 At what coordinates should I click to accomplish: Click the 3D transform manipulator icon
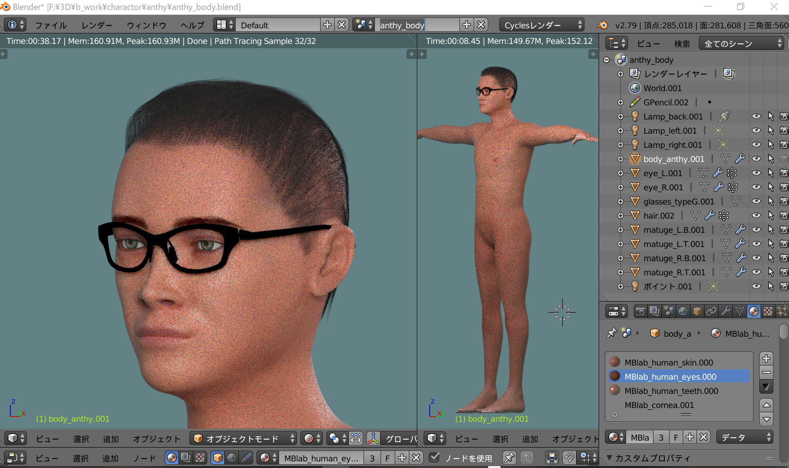[373, 439]
